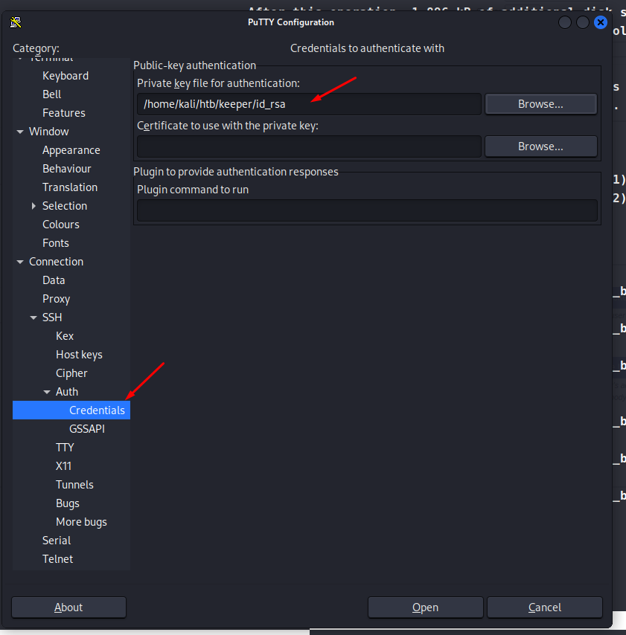Collapse the Window category tree
626x635 pixels.
20,132
